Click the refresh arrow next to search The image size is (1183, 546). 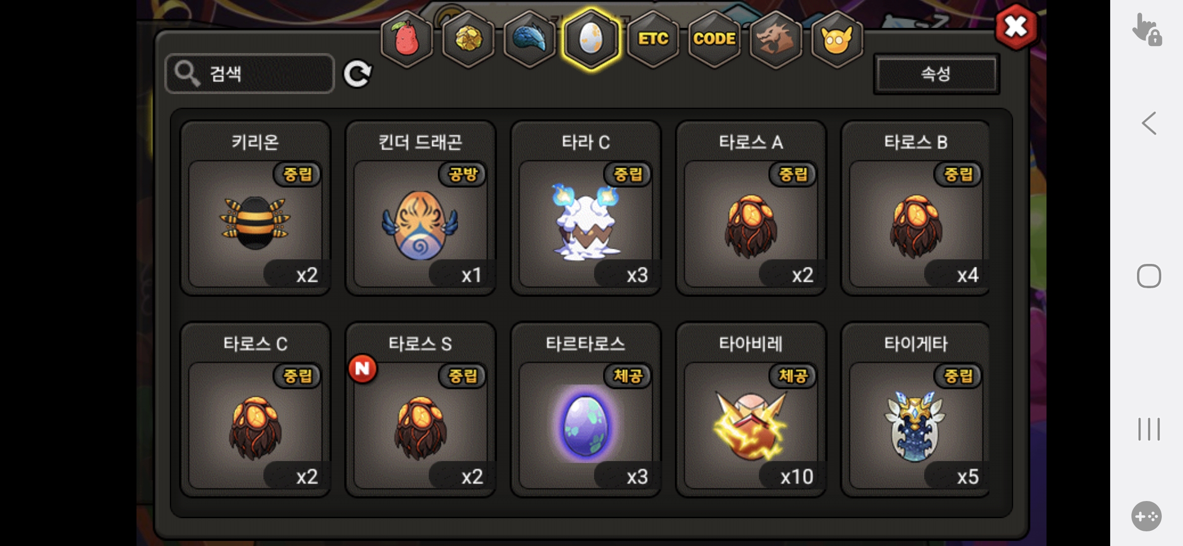coord(357,74)
